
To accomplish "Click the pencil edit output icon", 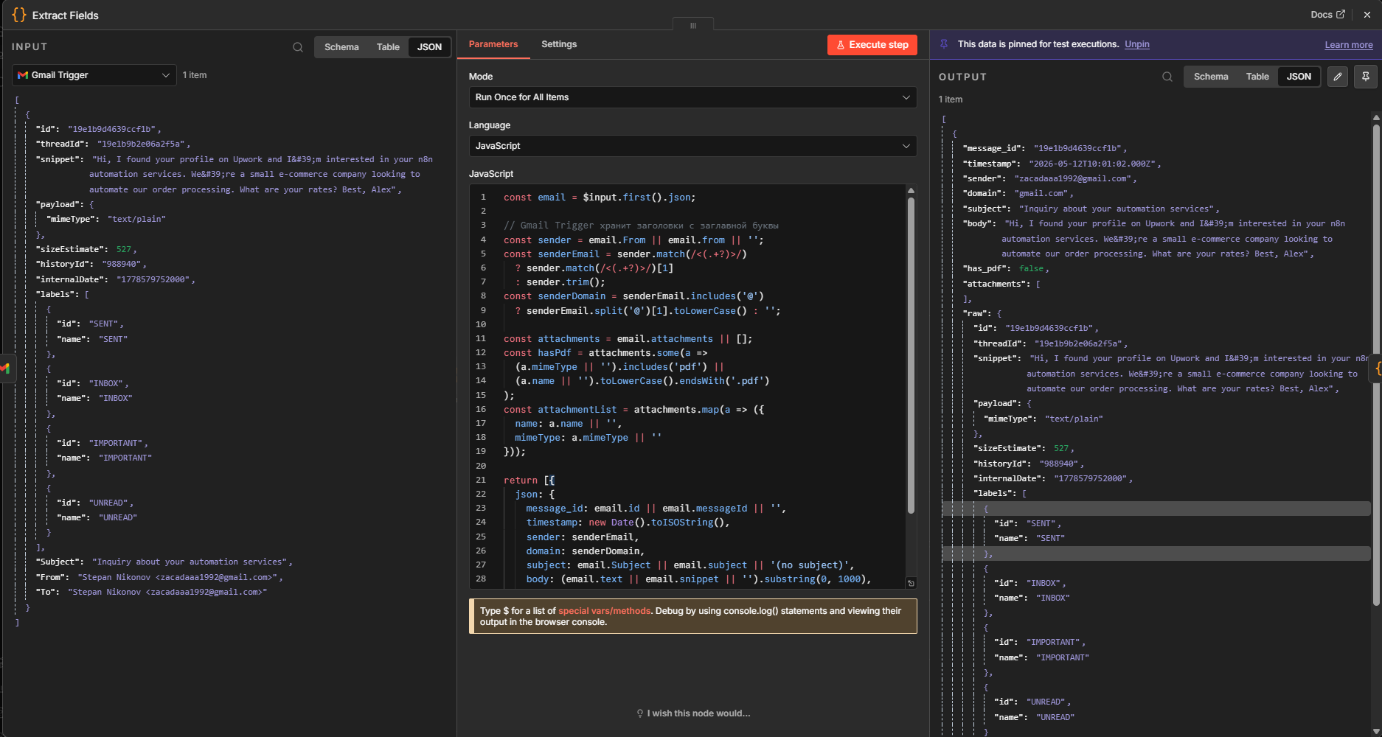I will (1338, 77).
